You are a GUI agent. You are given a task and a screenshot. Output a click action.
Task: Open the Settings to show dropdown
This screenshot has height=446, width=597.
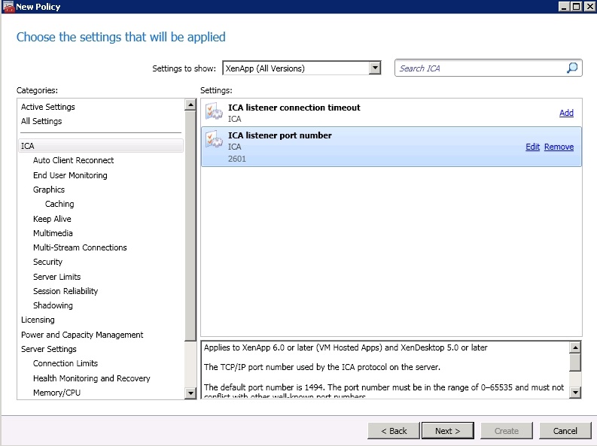coord(375,68)
